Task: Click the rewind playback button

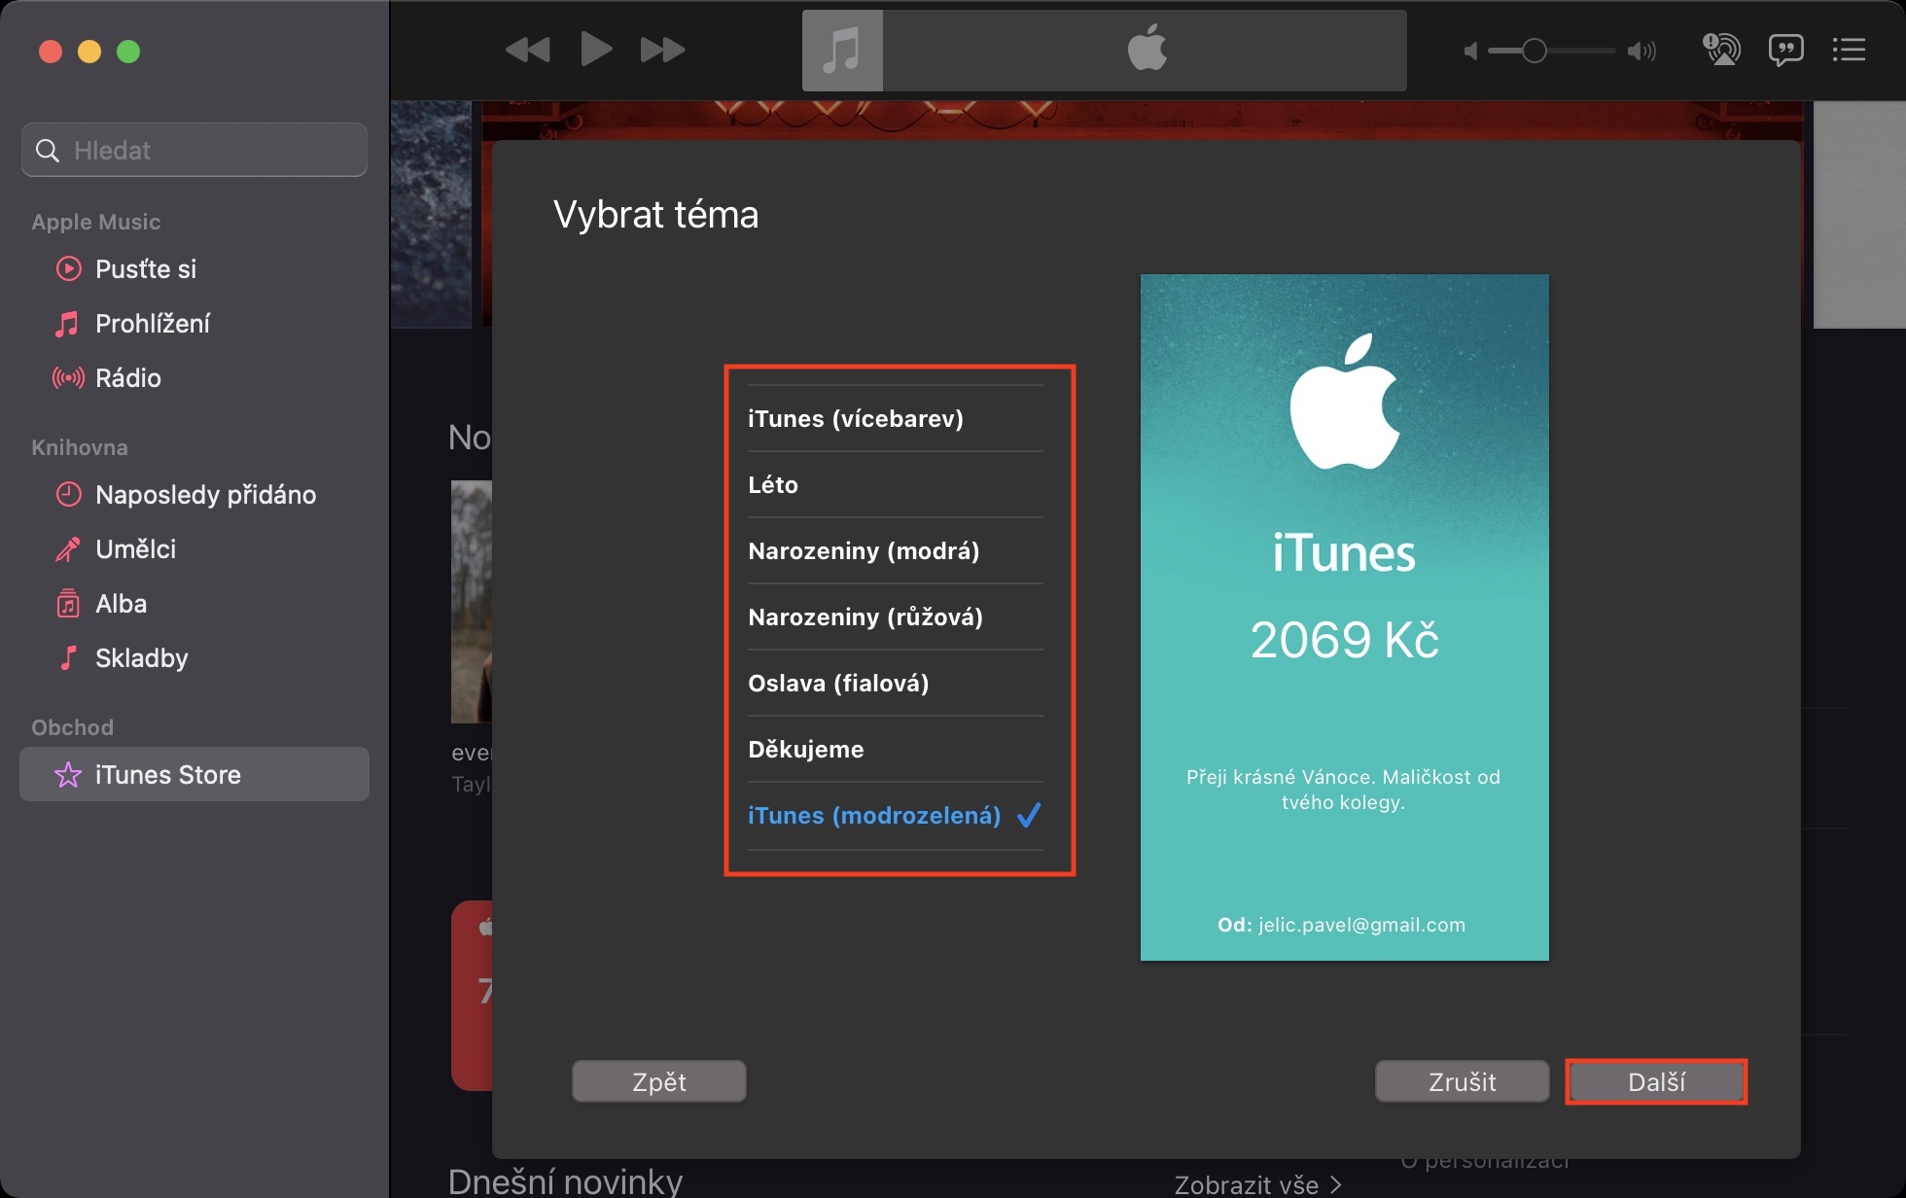Action: tap(528, 50)
